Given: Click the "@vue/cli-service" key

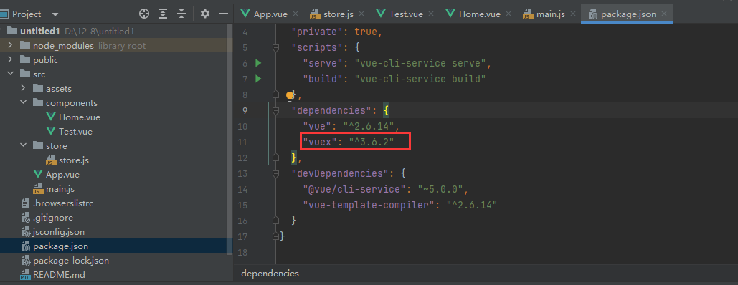Looking at the screenshot, I should (354, 190).
